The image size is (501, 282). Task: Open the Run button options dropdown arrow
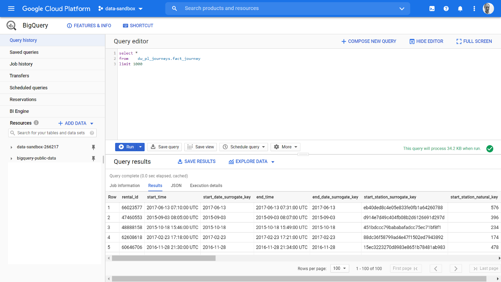(x=141, y=147)
